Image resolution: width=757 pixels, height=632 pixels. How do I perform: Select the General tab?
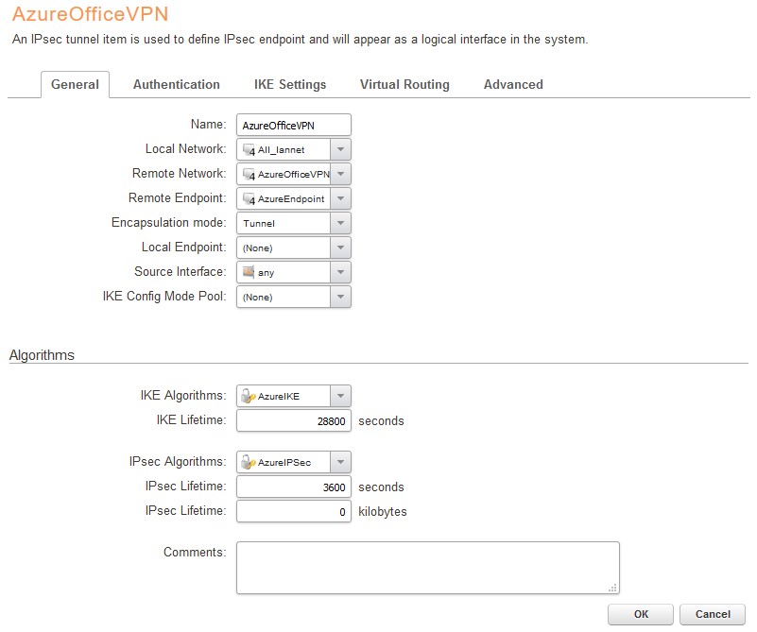pyautogui.click(x=75, y=84)
